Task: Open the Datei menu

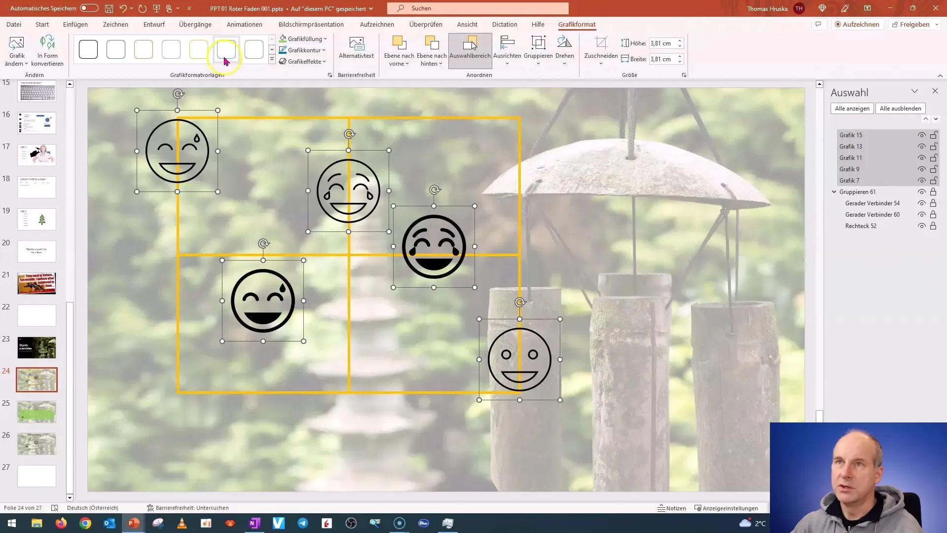Action: [14, 24]
